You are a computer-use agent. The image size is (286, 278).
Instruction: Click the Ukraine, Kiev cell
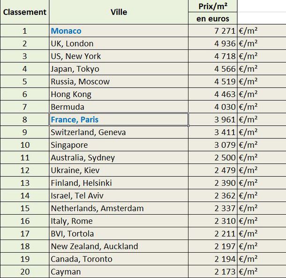click(119, 170)
